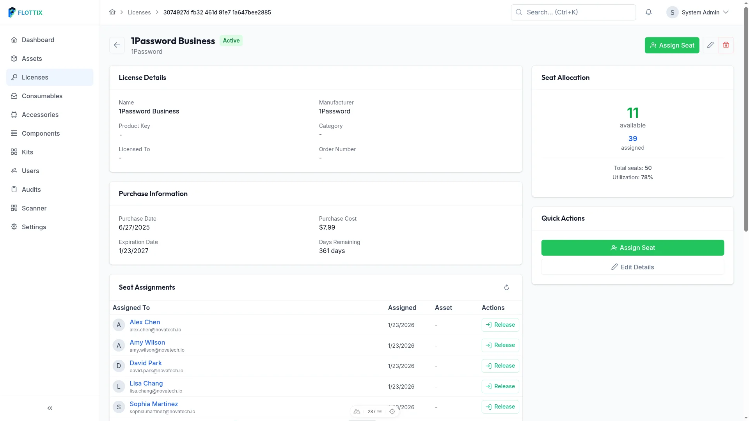Click the Edit Details quick action
Screen dimensions: 749x421
(x=632, y=267)
